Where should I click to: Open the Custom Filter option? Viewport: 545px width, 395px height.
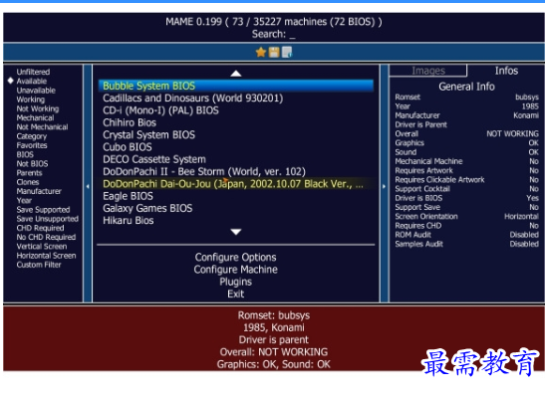tap(39, 265)
